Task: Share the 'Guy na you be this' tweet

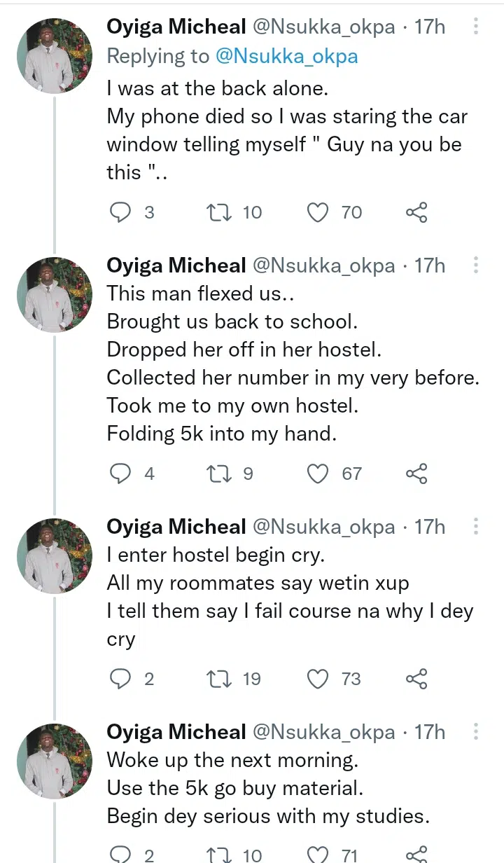Action: [x=416, y=212]
